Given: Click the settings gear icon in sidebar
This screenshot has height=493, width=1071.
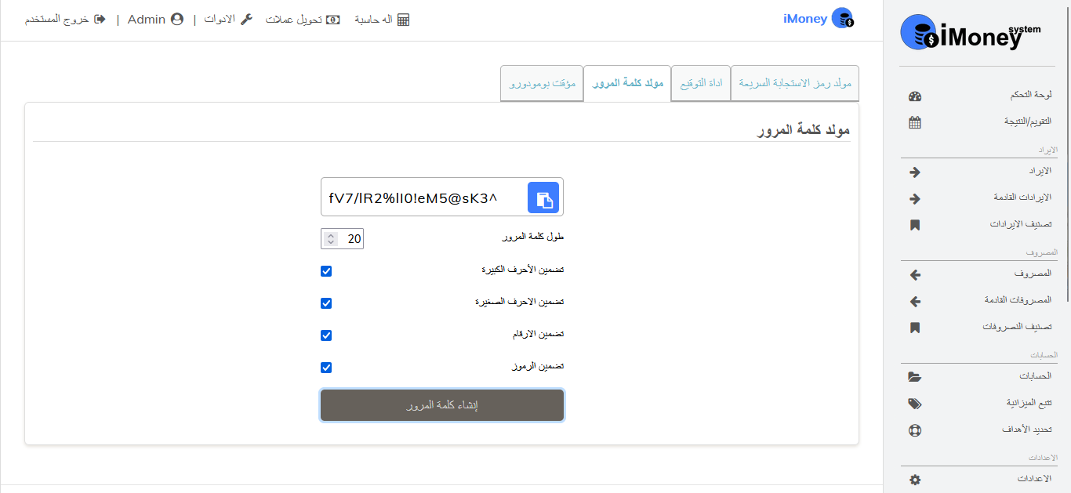Looking at the screenshot, I should tap(914, 480).
